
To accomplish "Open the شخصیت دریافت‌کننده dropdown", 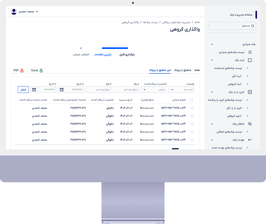I will 154,90.
